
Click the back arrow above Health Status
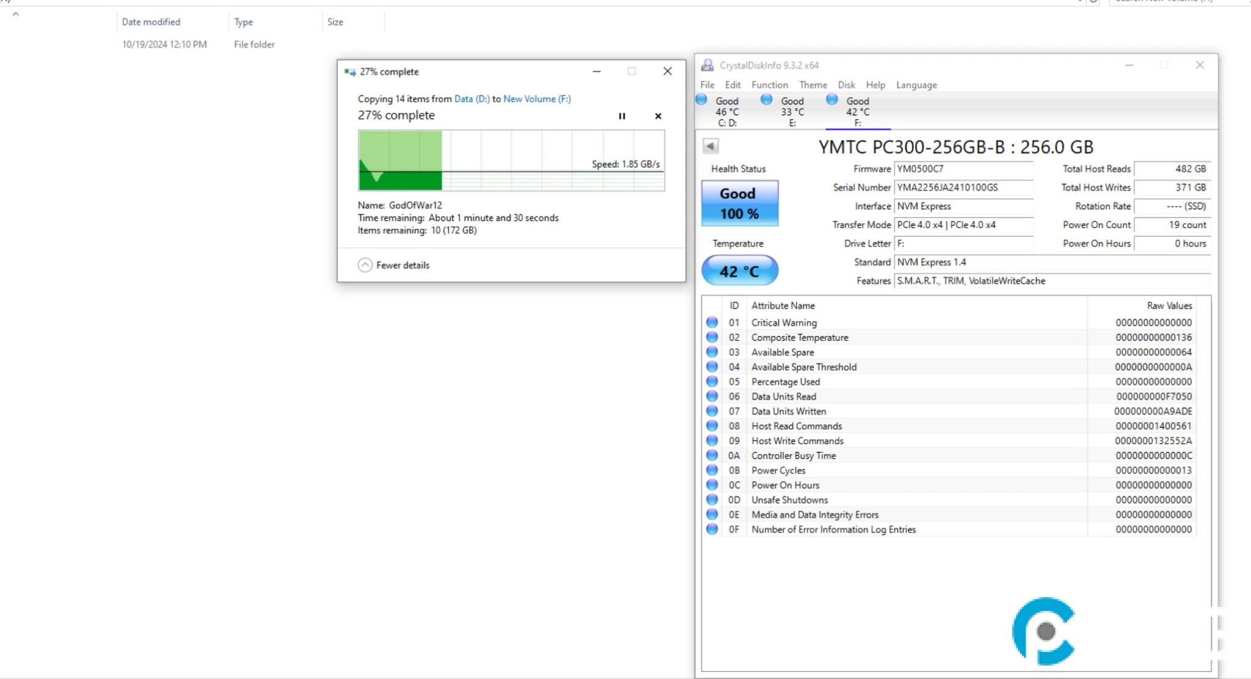(x=711, y=146)
